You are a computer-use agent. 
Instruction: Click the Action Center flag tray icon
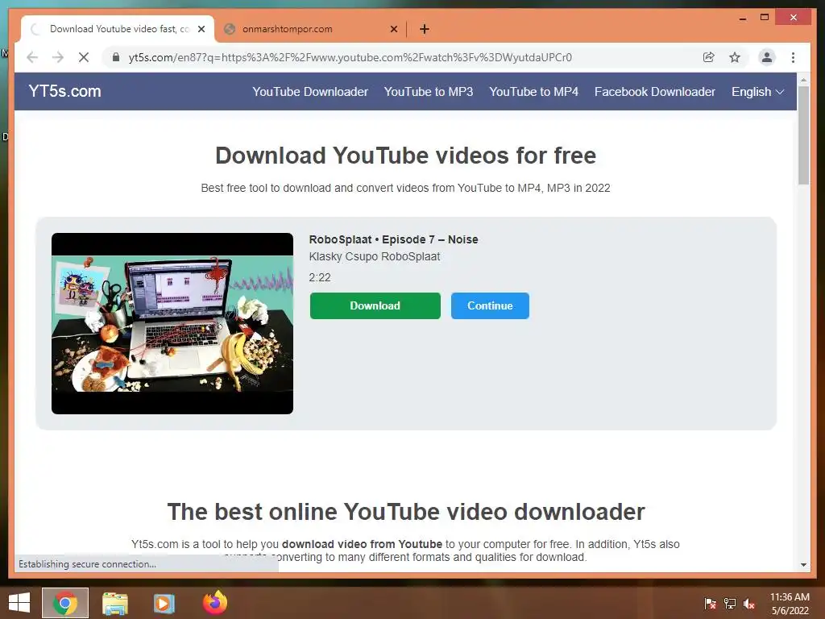711,604
